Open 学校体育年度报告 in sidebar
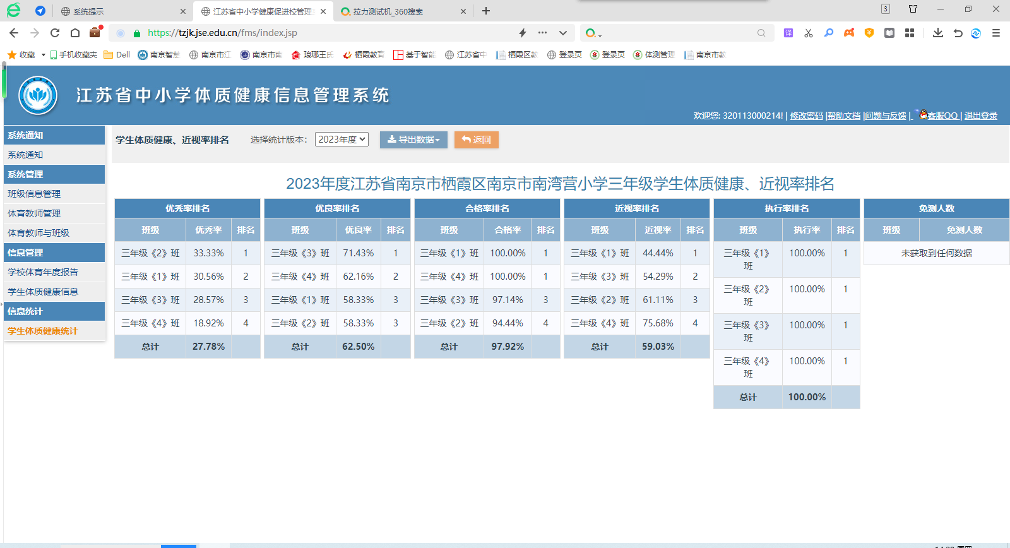The width and height of the screenshot is (1010, 548). 54,272
